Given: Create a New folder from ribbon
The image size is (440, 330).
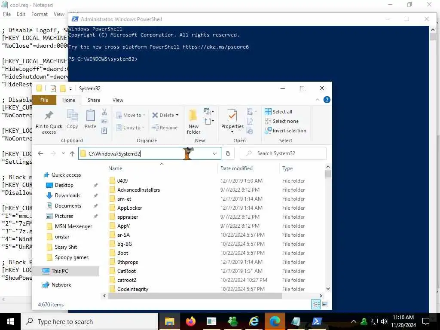Looking at the screenshot, I should [193, 122].
